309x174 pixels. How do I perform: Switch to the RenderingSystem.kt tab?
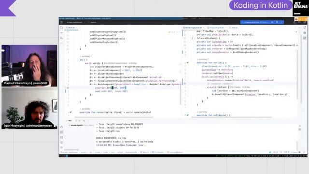tap(194, 28)
